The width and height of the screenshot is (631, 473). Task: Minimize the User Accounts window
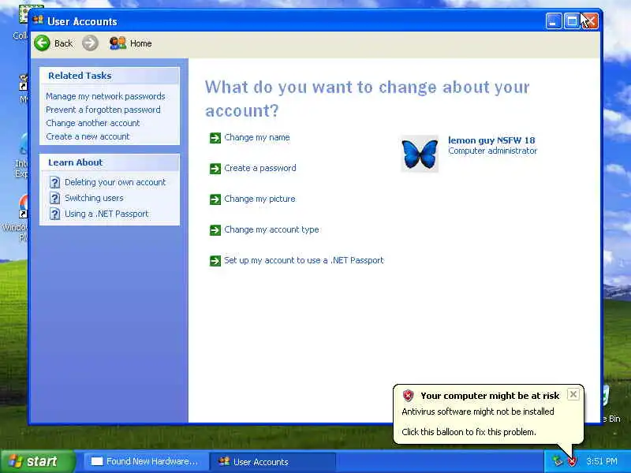[554, 21]
